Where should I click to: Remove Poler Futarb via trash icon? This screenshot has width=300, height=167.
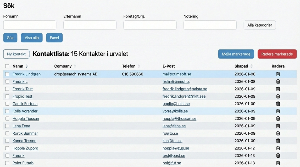coord(278,163)
